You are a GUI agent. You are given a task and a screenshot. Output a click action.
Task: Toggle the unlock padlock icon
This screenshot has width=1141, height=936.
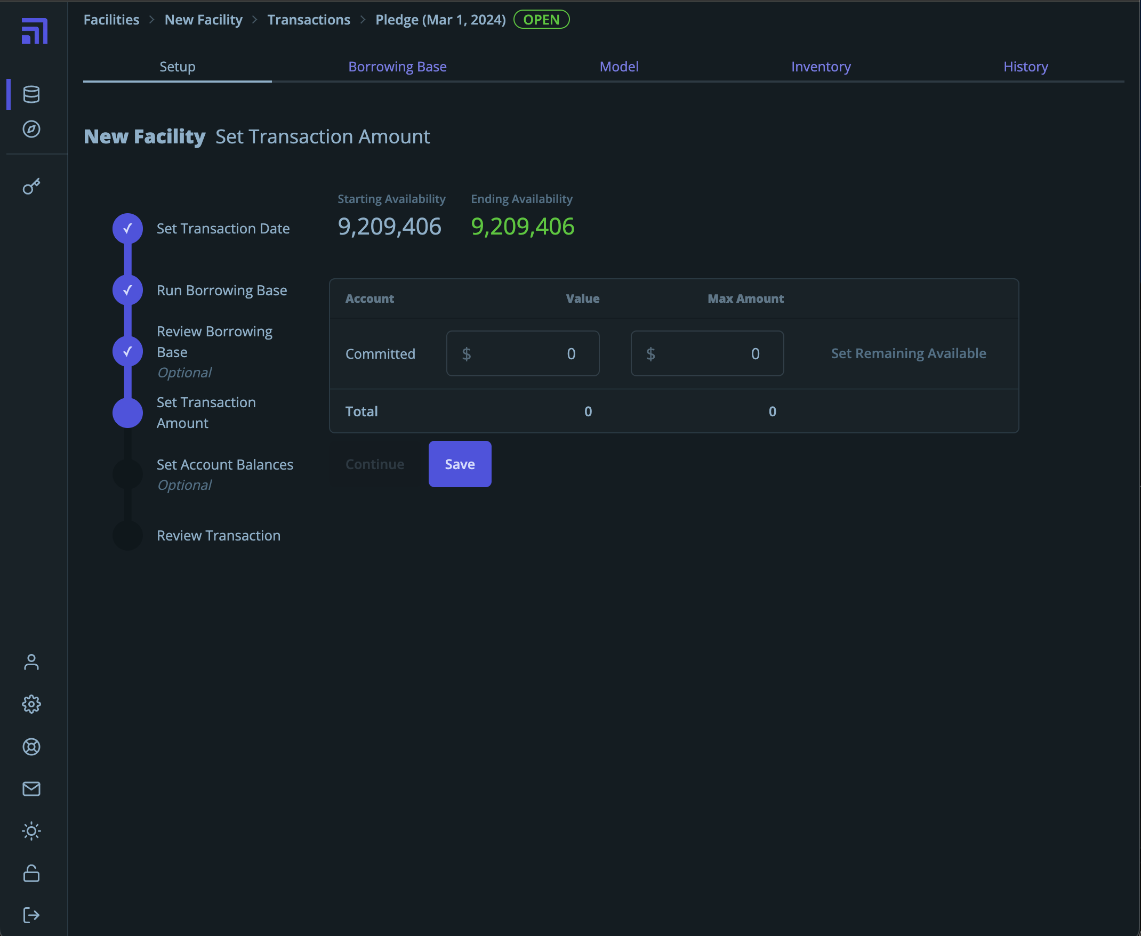coord(31,873)
